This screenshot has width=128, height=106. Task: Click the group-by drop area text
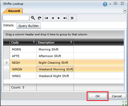(x=46, y=35)
